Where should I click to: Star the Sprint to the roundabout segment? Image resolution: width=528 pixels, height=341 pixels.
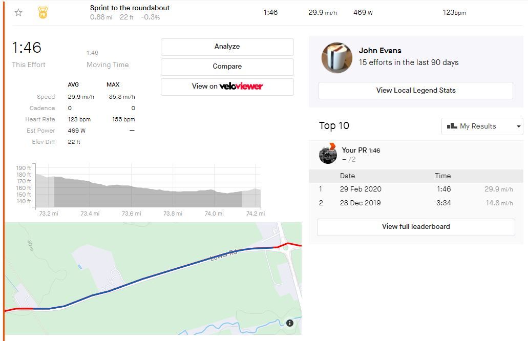point(18,13)
